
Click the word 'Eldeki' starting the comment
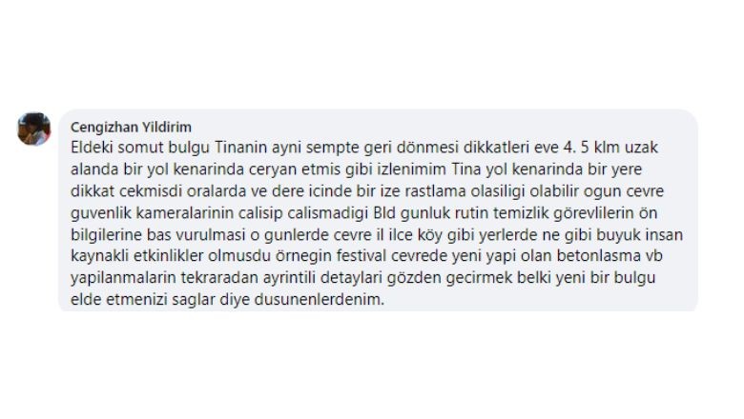tap(92, 148)
